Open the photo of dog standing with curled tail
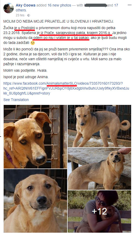 tap(99, 126)
